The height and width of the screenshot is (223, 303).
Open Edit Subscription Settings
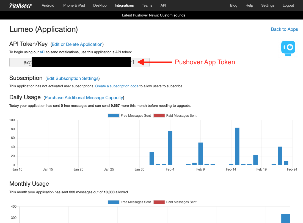(x=73, y=78)
